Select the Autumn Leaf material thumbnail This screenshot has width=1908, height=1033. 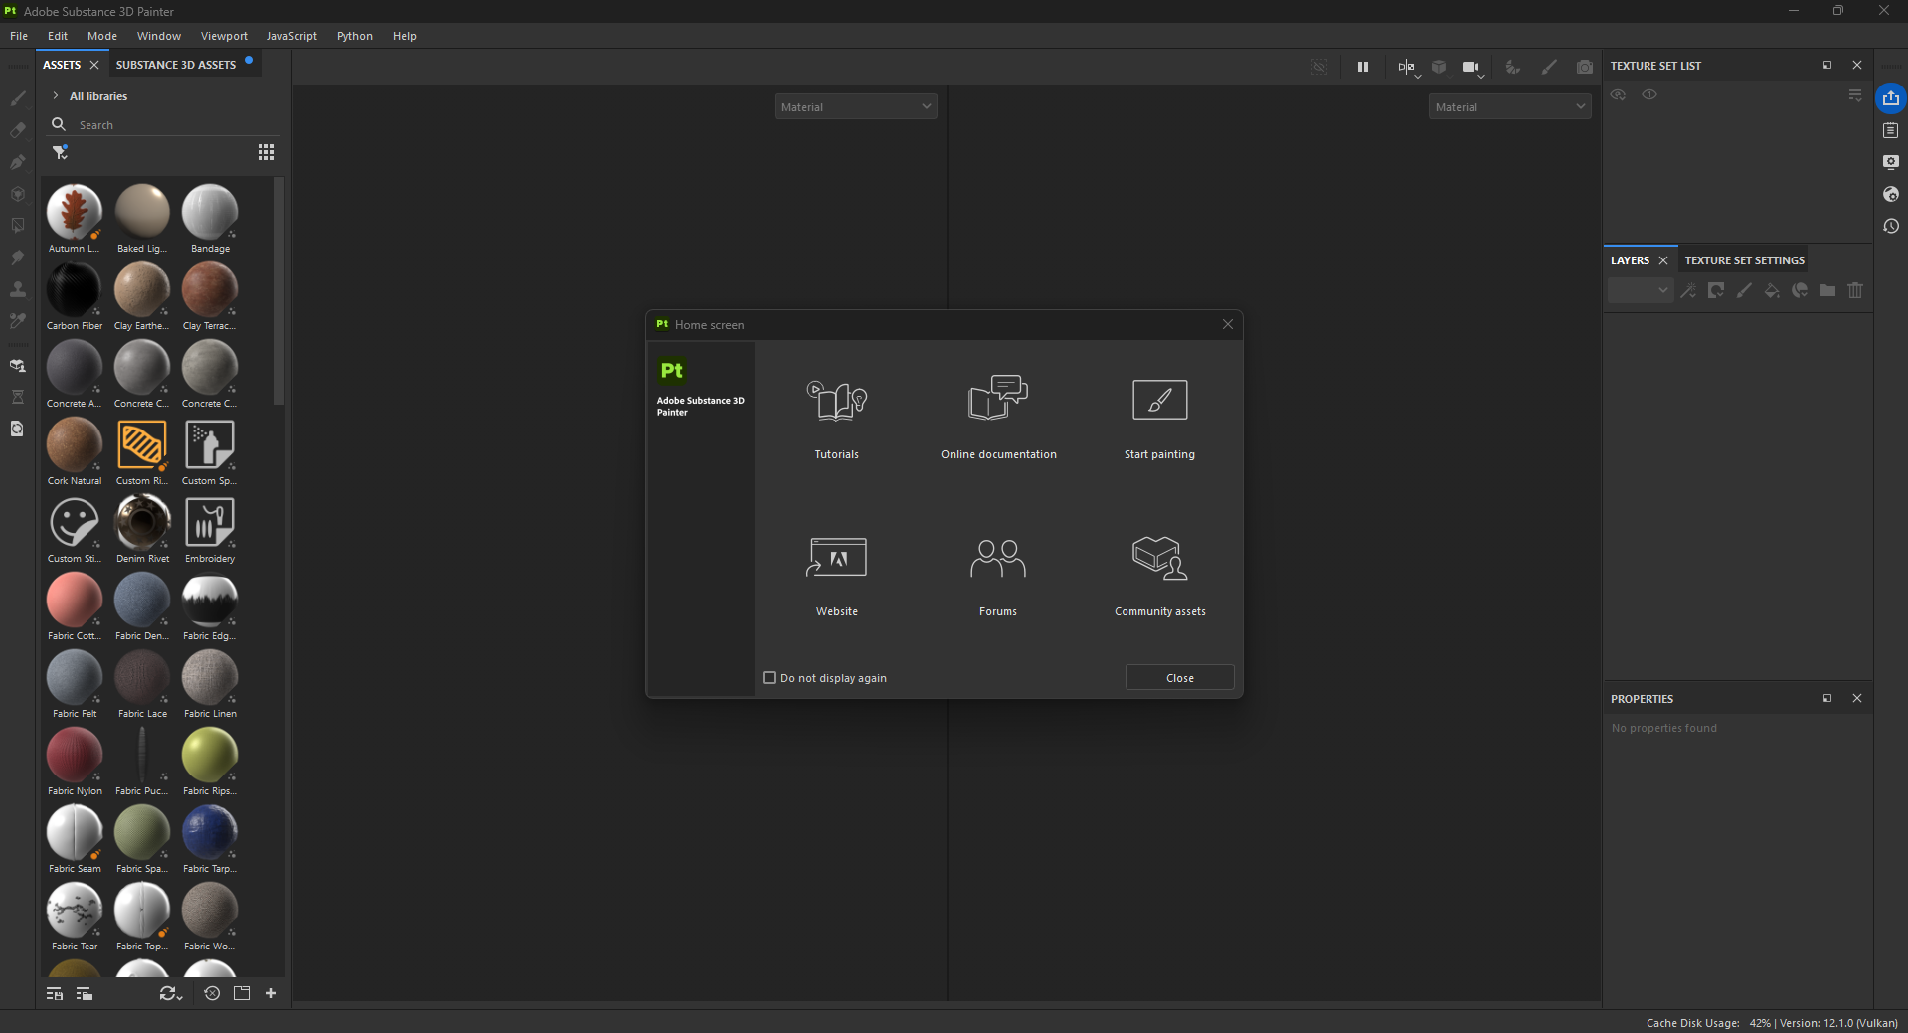(x=75, y=212)
